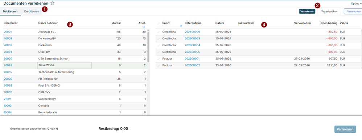Open debtor number 20003 link
Image resolution: width=362 pixels, height=140 pixels.
[8, 39]
